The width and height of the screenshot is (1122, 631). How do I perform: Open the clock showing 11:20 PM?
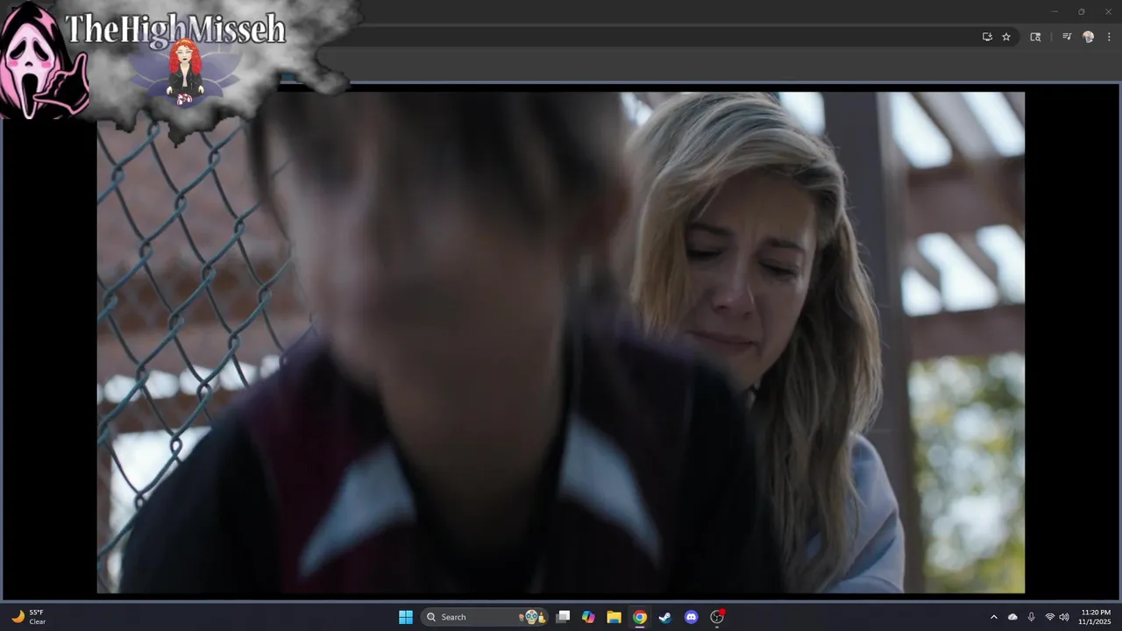[1096, 617]
